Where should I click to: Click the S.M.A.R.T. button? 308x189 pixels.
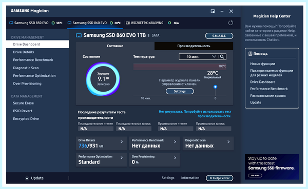[219, 36]
